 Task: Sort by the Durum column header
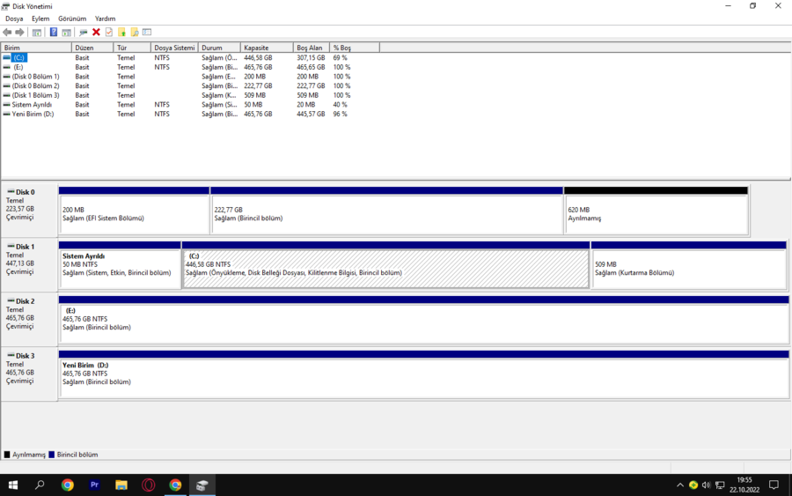pos(219,48)
